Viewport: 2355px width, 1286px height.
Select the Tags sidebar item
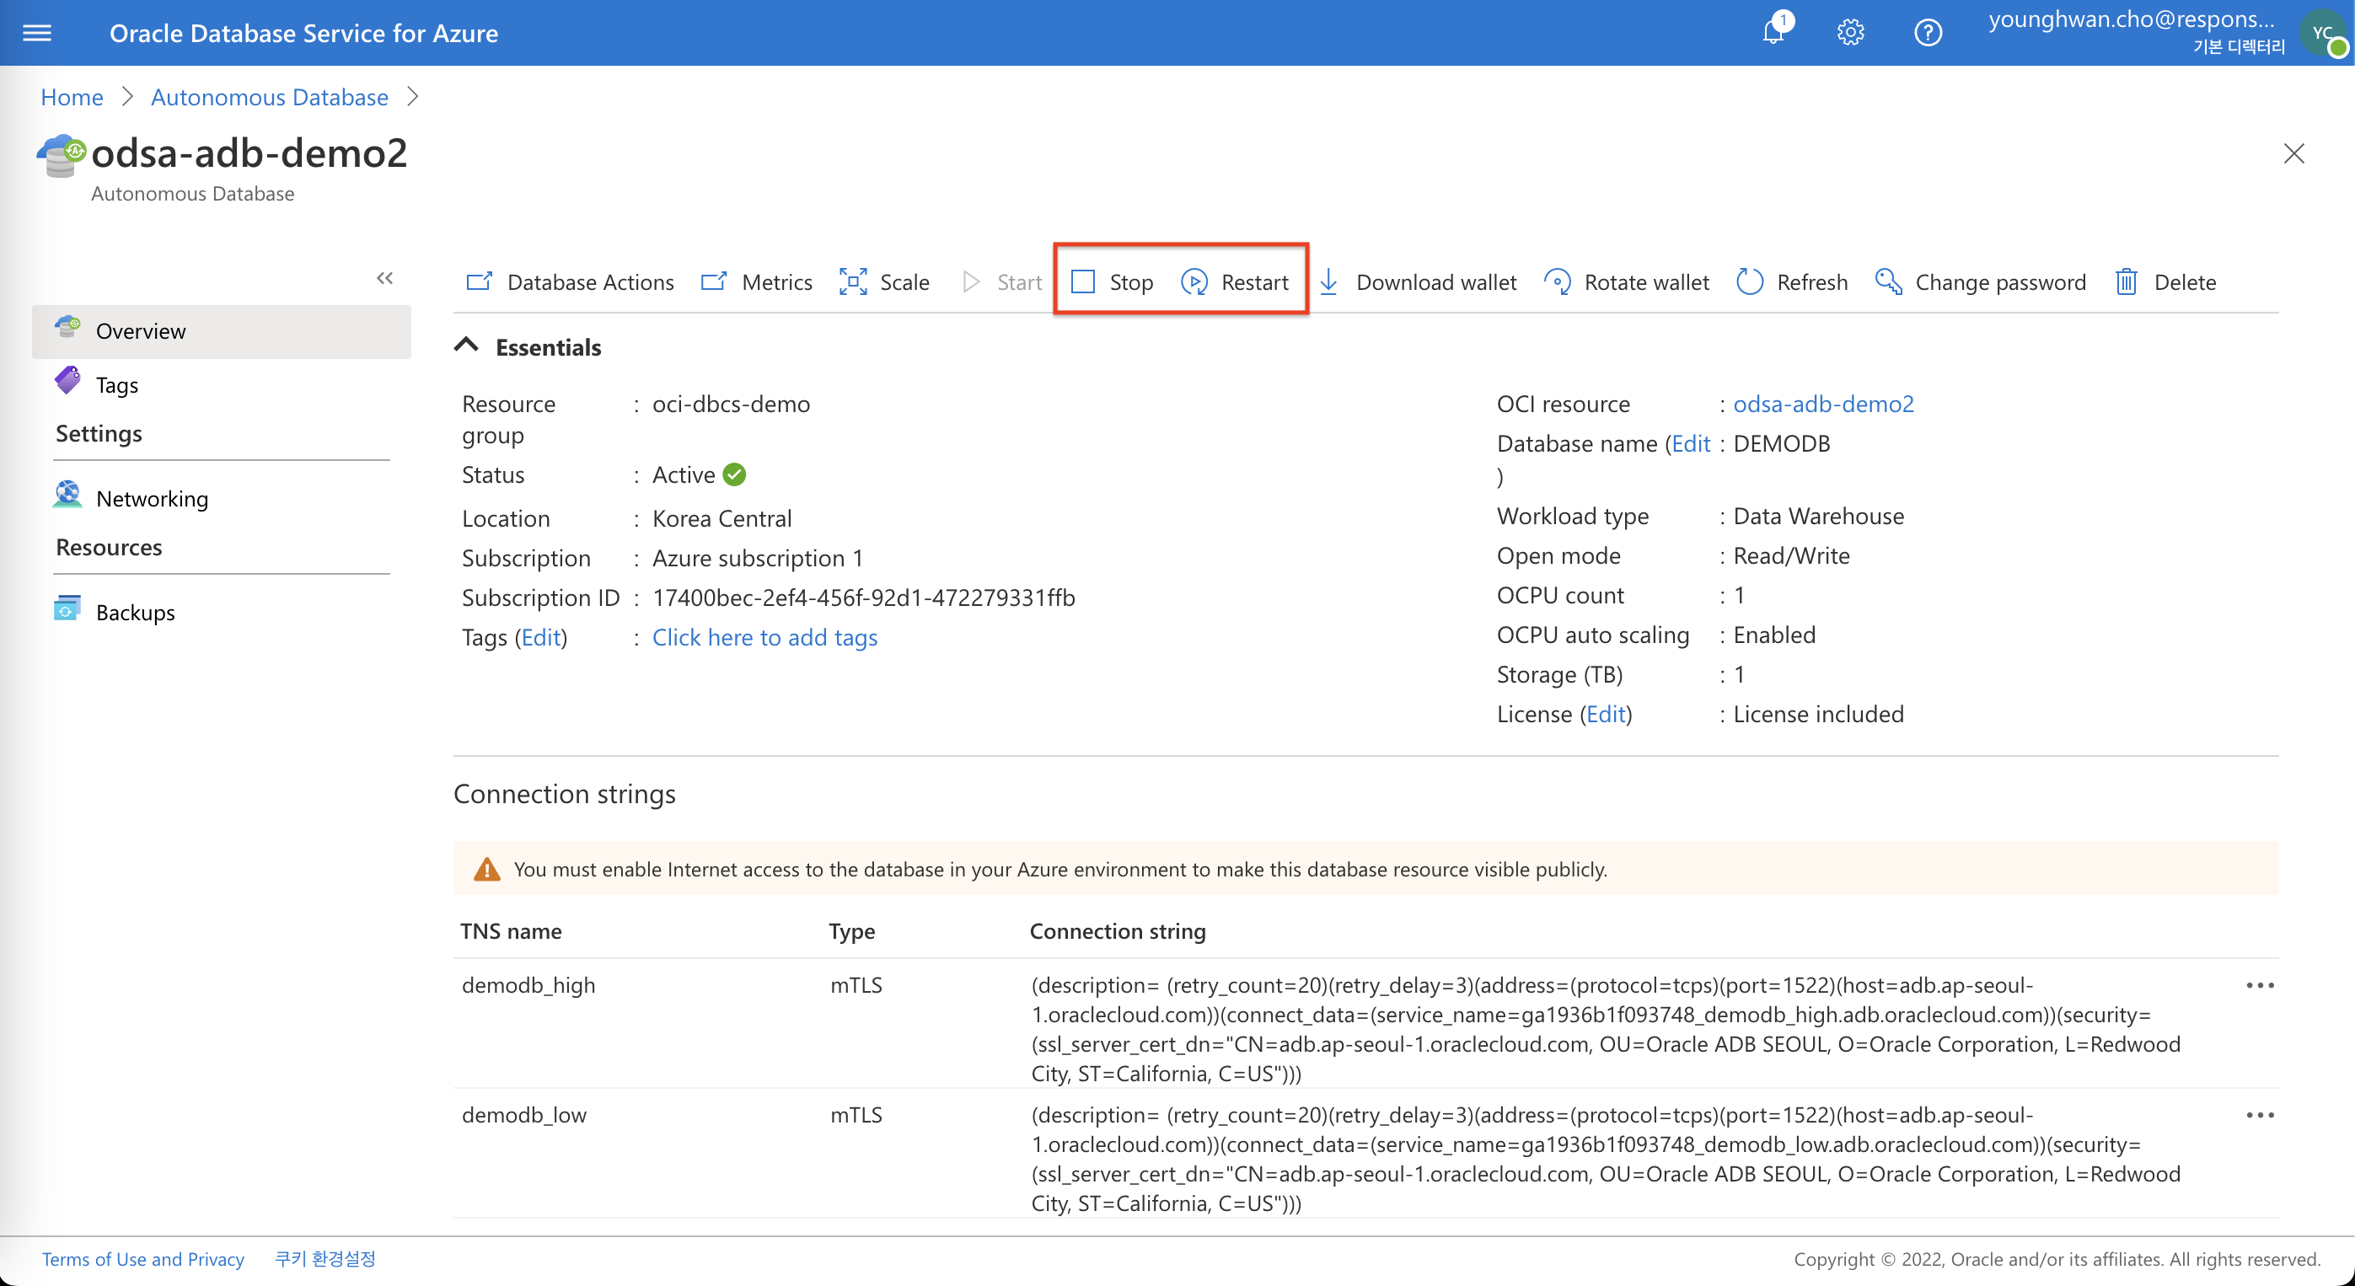(x=221, y=385)
